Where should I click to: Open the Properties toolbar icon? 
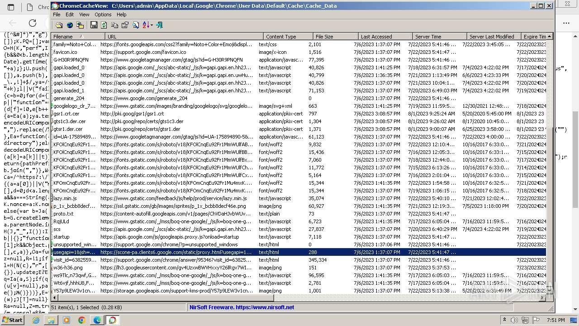tap(125, 25)
